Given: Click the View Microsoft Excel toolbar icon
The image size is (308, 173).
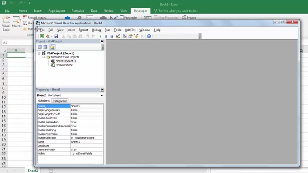Looking at the screenshot, I should point(42,36).
